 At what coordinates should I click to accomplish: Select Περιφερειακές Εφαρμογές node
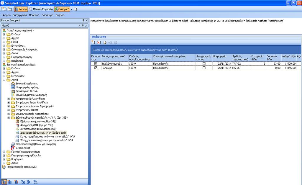(22, 167)
